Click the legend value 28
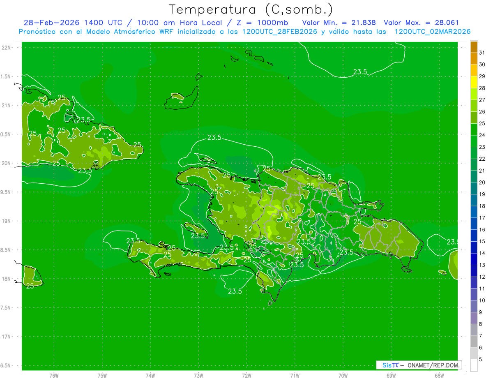The image size is (493, 381). [x=482, y=88]
